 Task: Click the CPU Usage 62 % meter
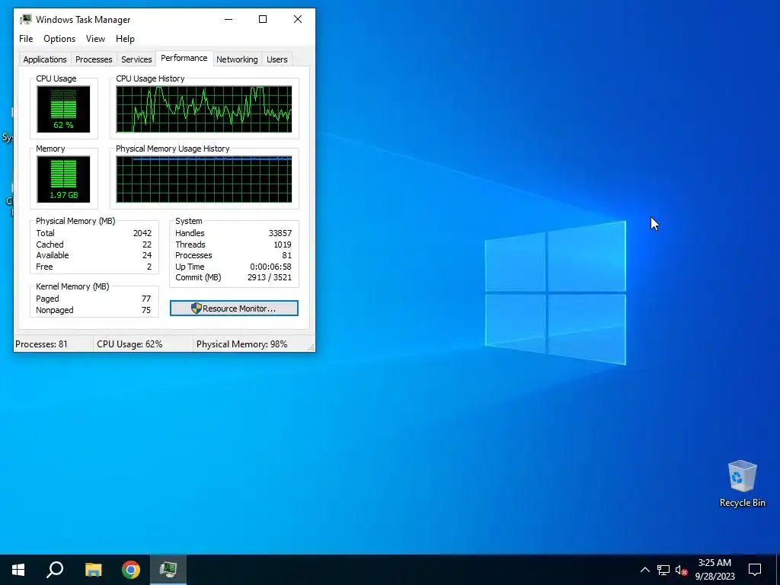click(63, 109)
